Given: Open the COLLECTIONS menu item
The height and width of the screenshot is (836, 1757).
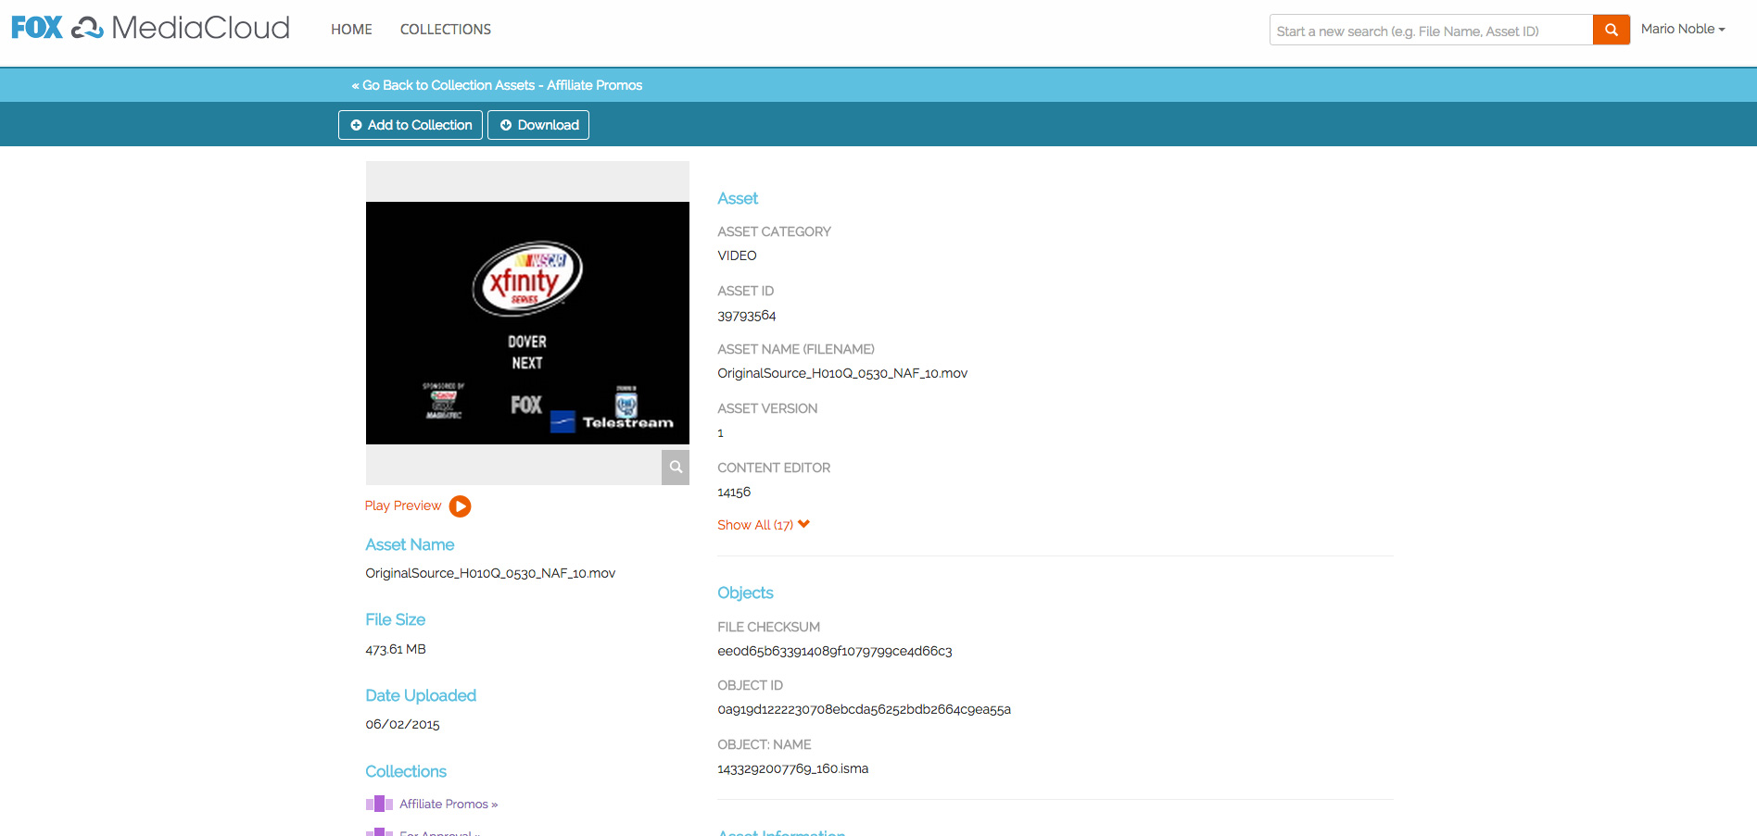Looking at the screenshot, I should coord(445,30).
